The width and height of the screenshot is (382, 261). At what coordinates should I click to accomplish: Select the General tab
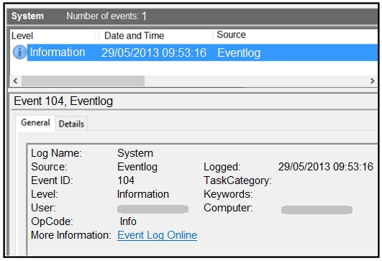[x=35, y=122]
